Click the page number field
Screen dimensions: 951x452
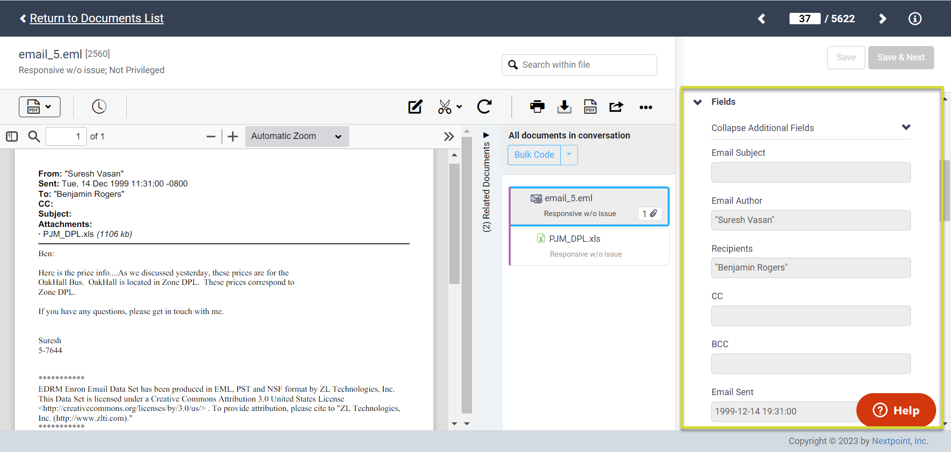click(66, 136)
